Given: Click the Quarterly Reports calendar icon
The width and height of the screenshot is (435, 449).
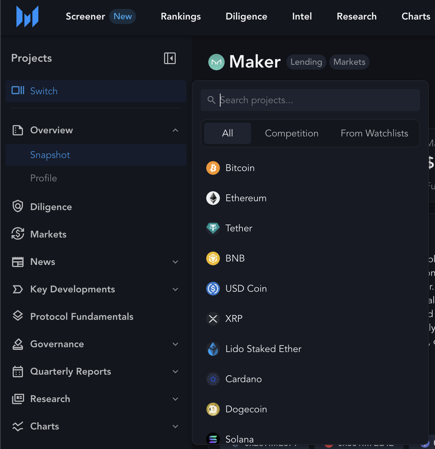Looking at the screenshot, I should click(18, 372).
